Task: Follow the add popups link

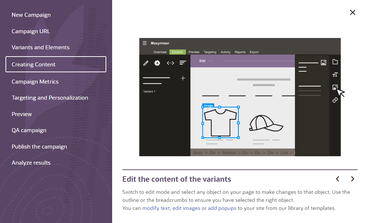Action: click(x=222, y=208)
